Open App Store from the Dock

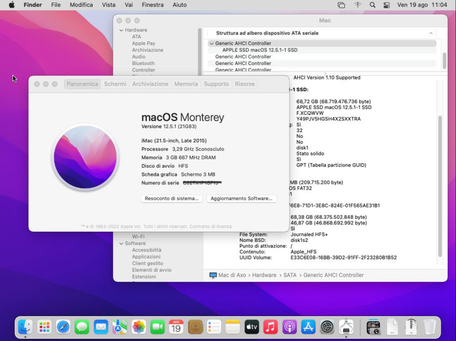coord(308,327)
